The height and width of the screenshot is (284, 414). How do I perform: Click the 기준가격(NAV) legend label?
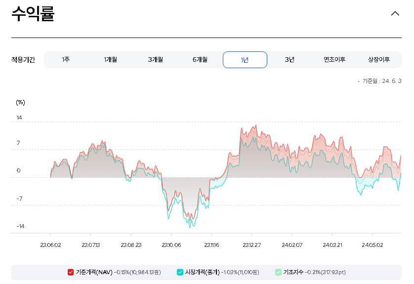(94, 272)
